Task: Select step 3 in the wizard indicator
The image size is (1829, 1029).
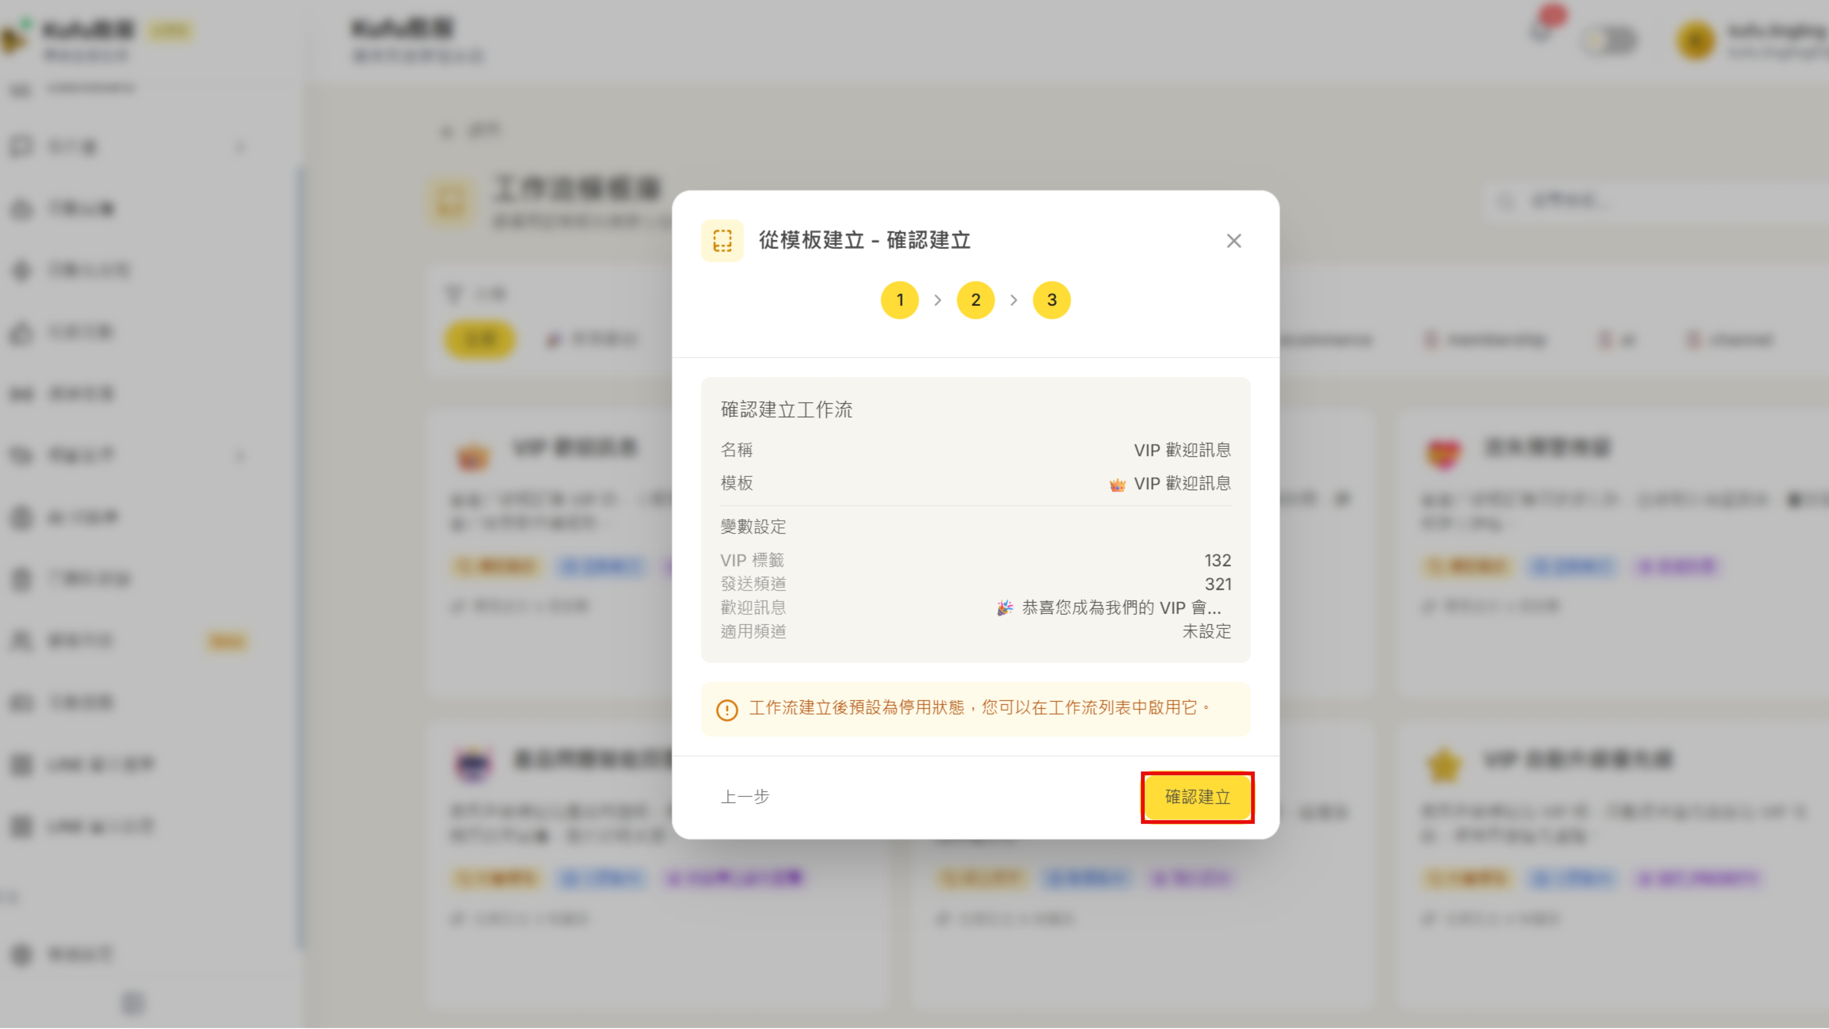Action: (x=1052, y=300)
